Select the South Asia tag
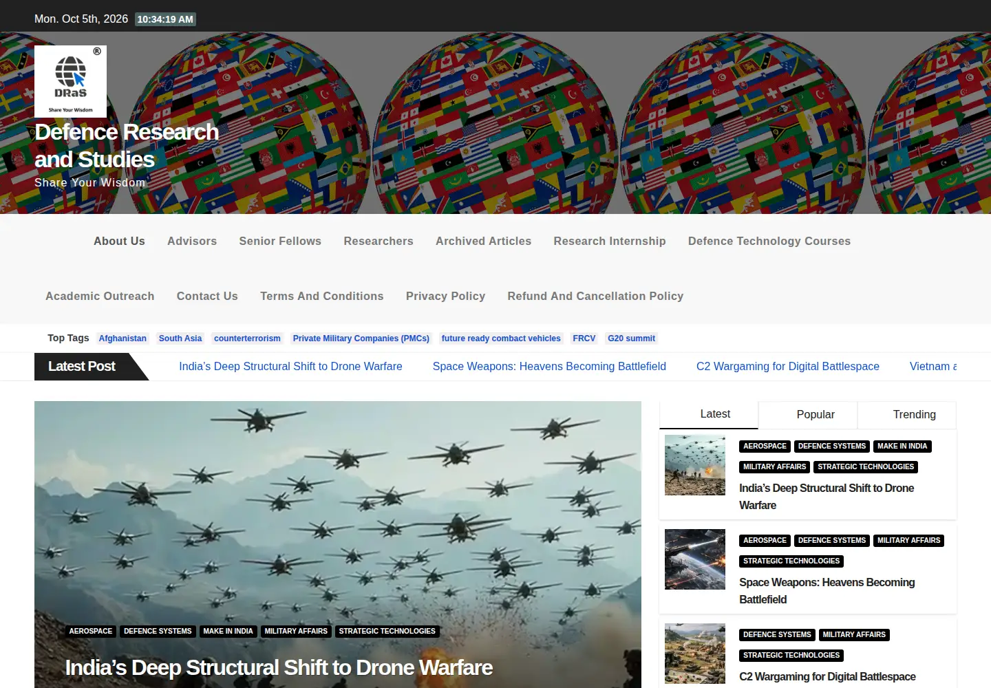 coord(180,338)
